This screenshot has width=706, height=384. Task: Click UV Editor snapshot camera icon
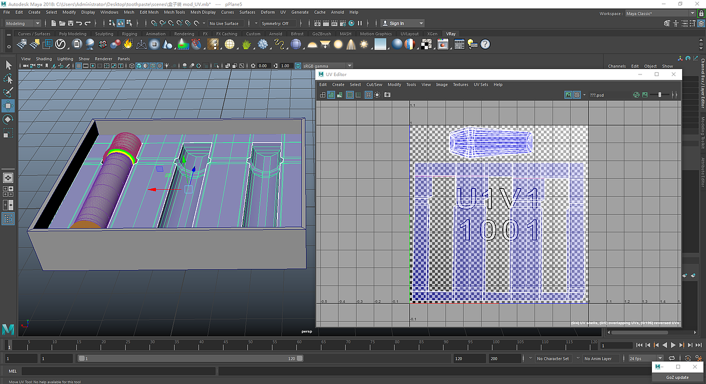[388, 95]
